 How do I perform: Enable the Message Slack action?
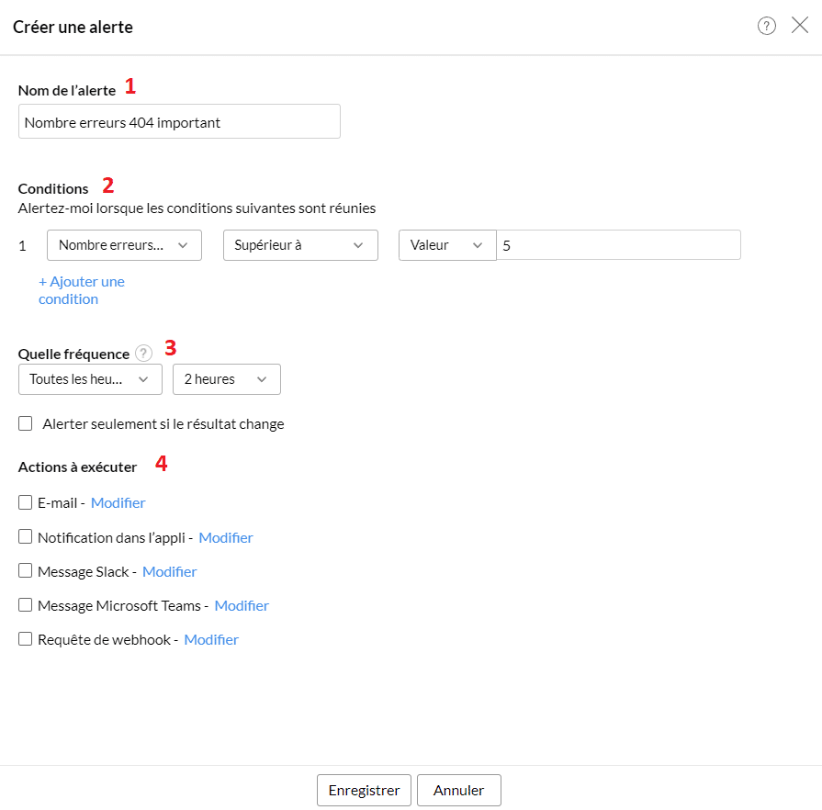click(26, 571)
